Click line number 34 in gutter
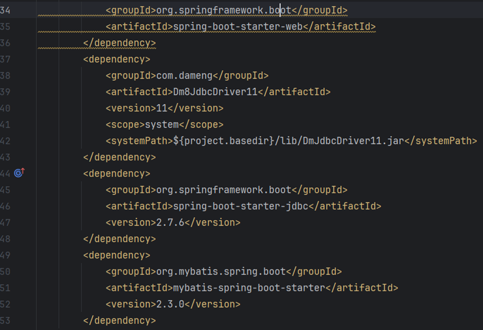The height and width of the screenshot is (330, 483). [x=5, y=10]
